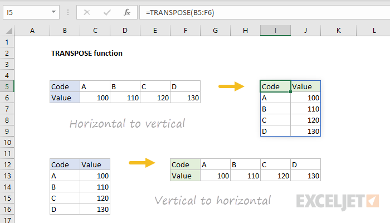The image size is (390, 223).
Task: Select row 1 header
Action: pos(7,42)
